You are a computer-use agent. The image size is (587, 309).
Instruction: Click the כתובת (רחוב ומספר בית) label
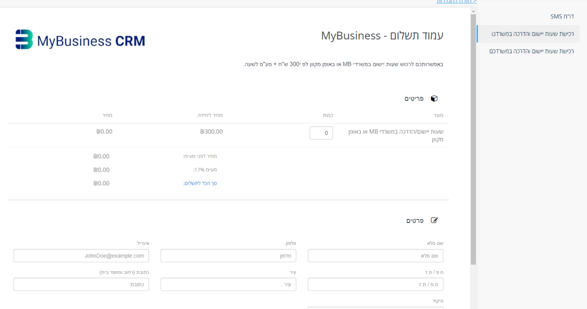coord(124,272)
